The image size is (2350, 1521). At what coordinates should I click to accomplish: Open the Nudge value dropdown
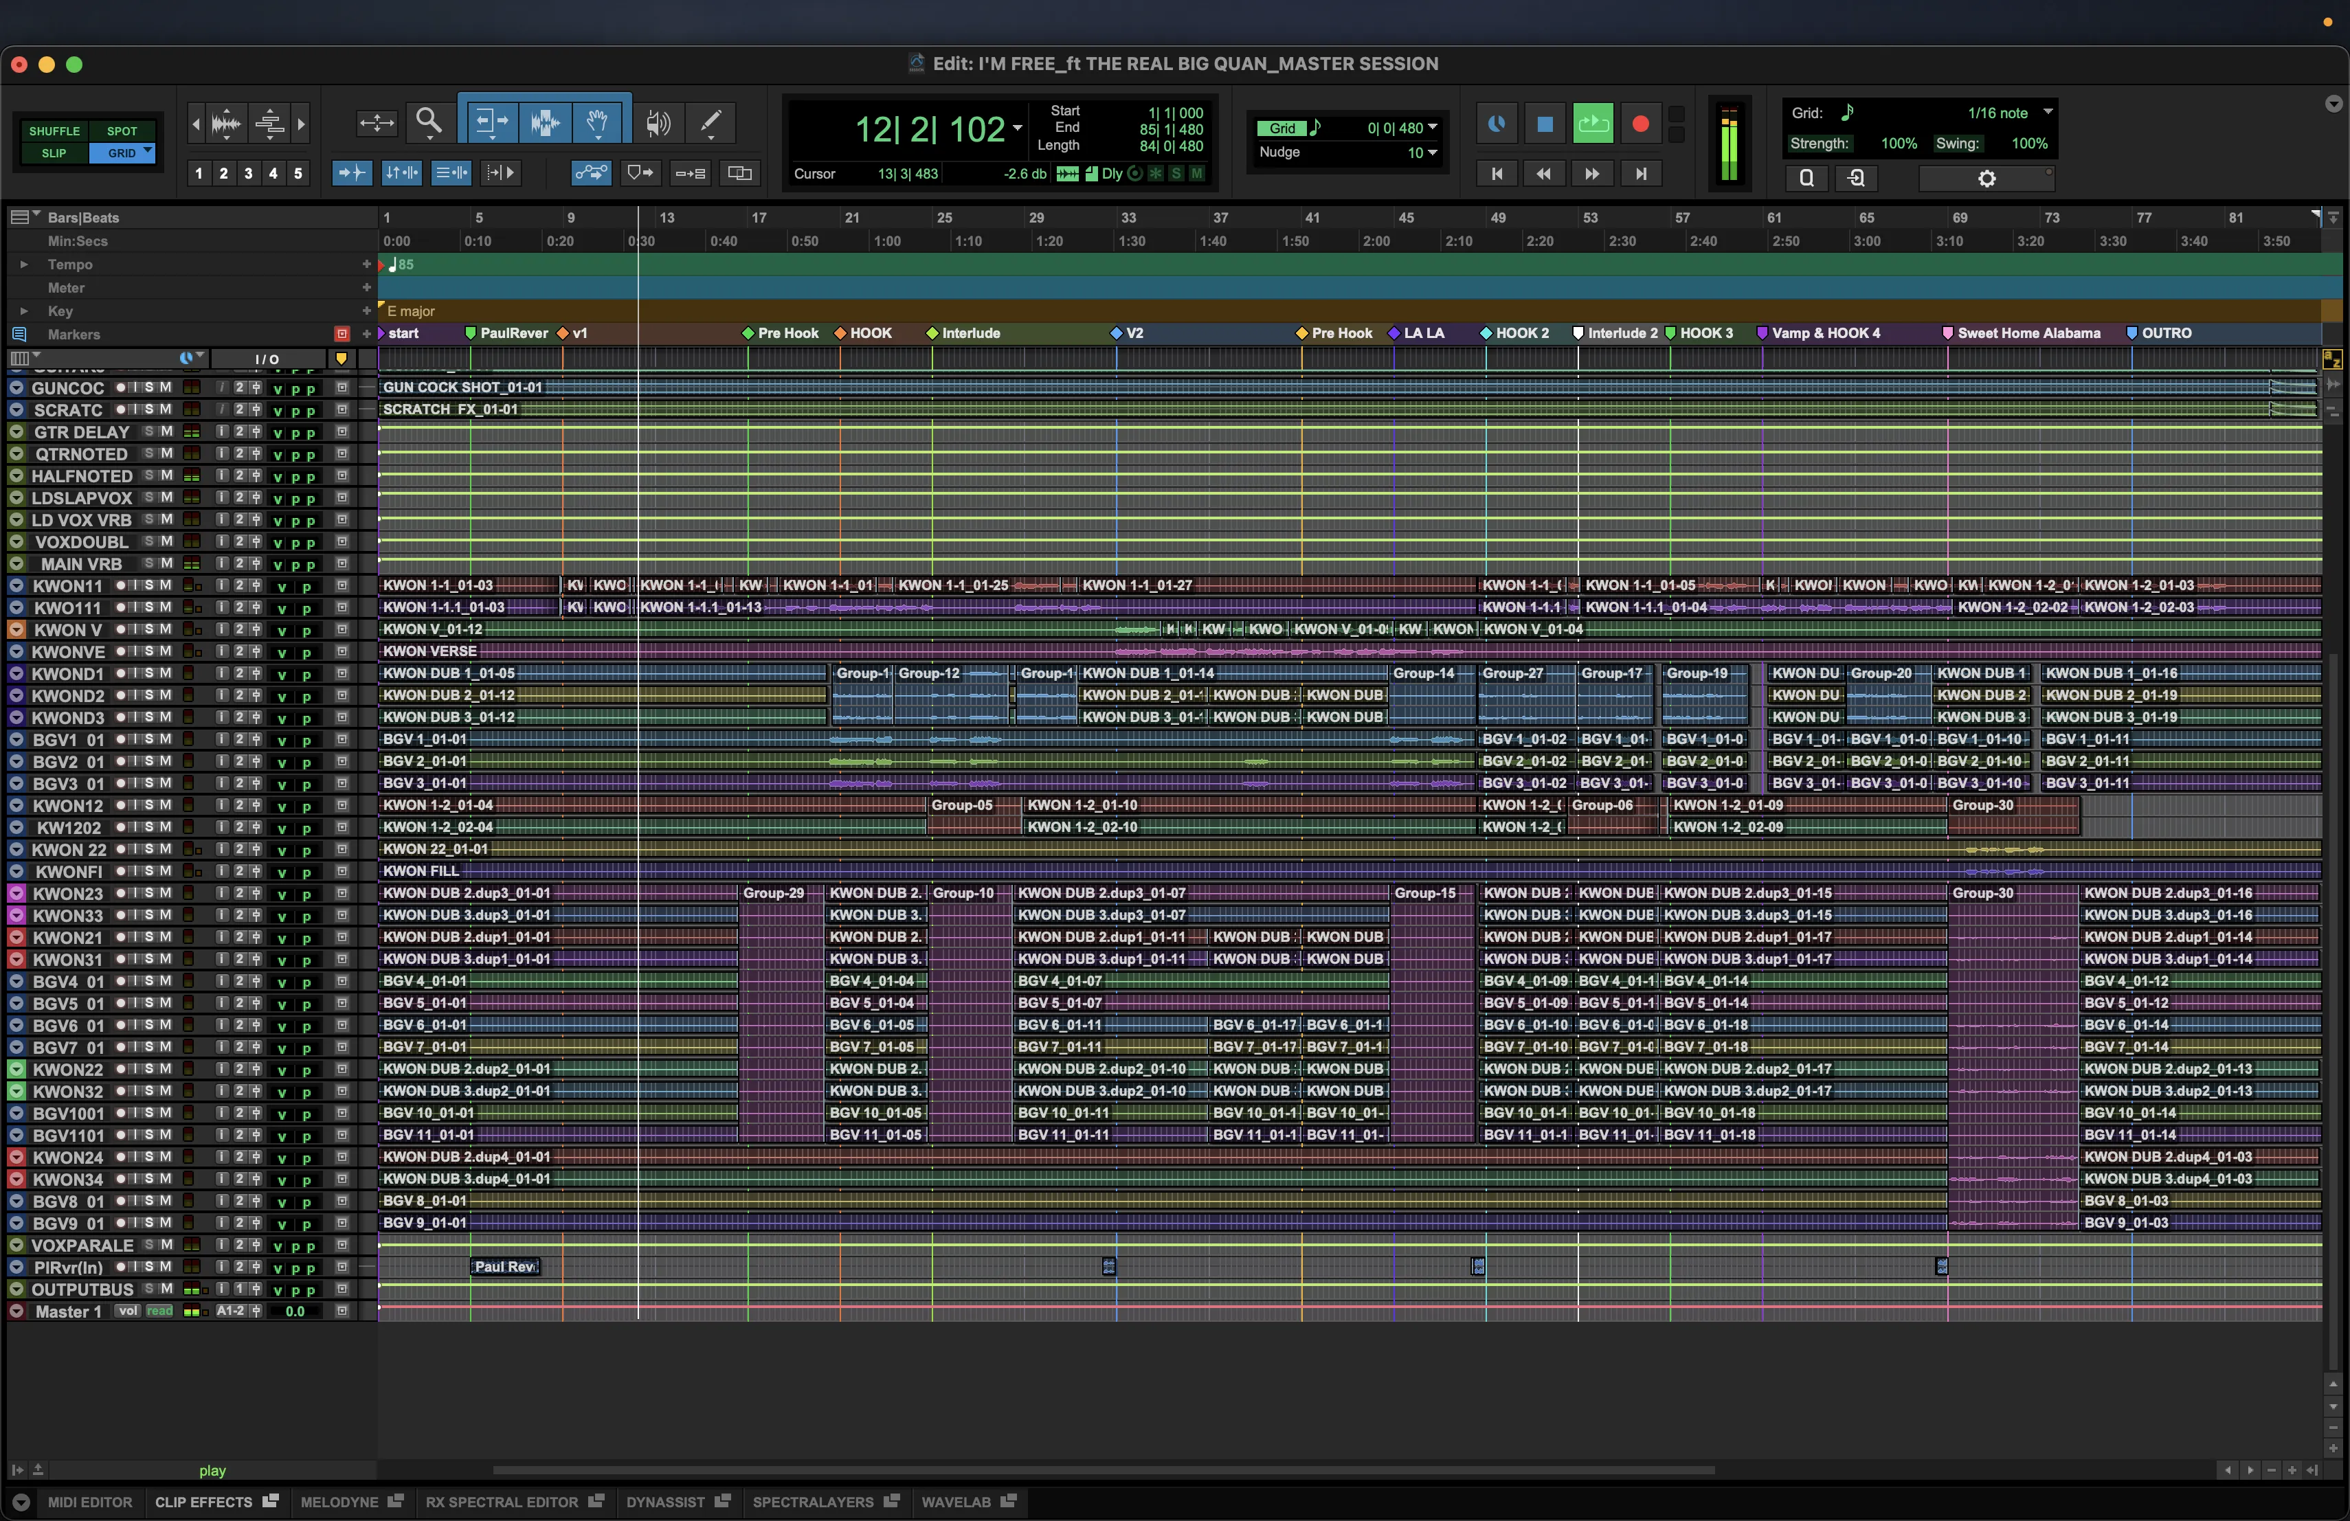pos(1432,152)
